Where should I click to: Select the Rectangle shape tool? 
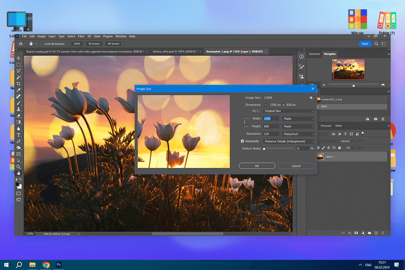tap(19, 154)
